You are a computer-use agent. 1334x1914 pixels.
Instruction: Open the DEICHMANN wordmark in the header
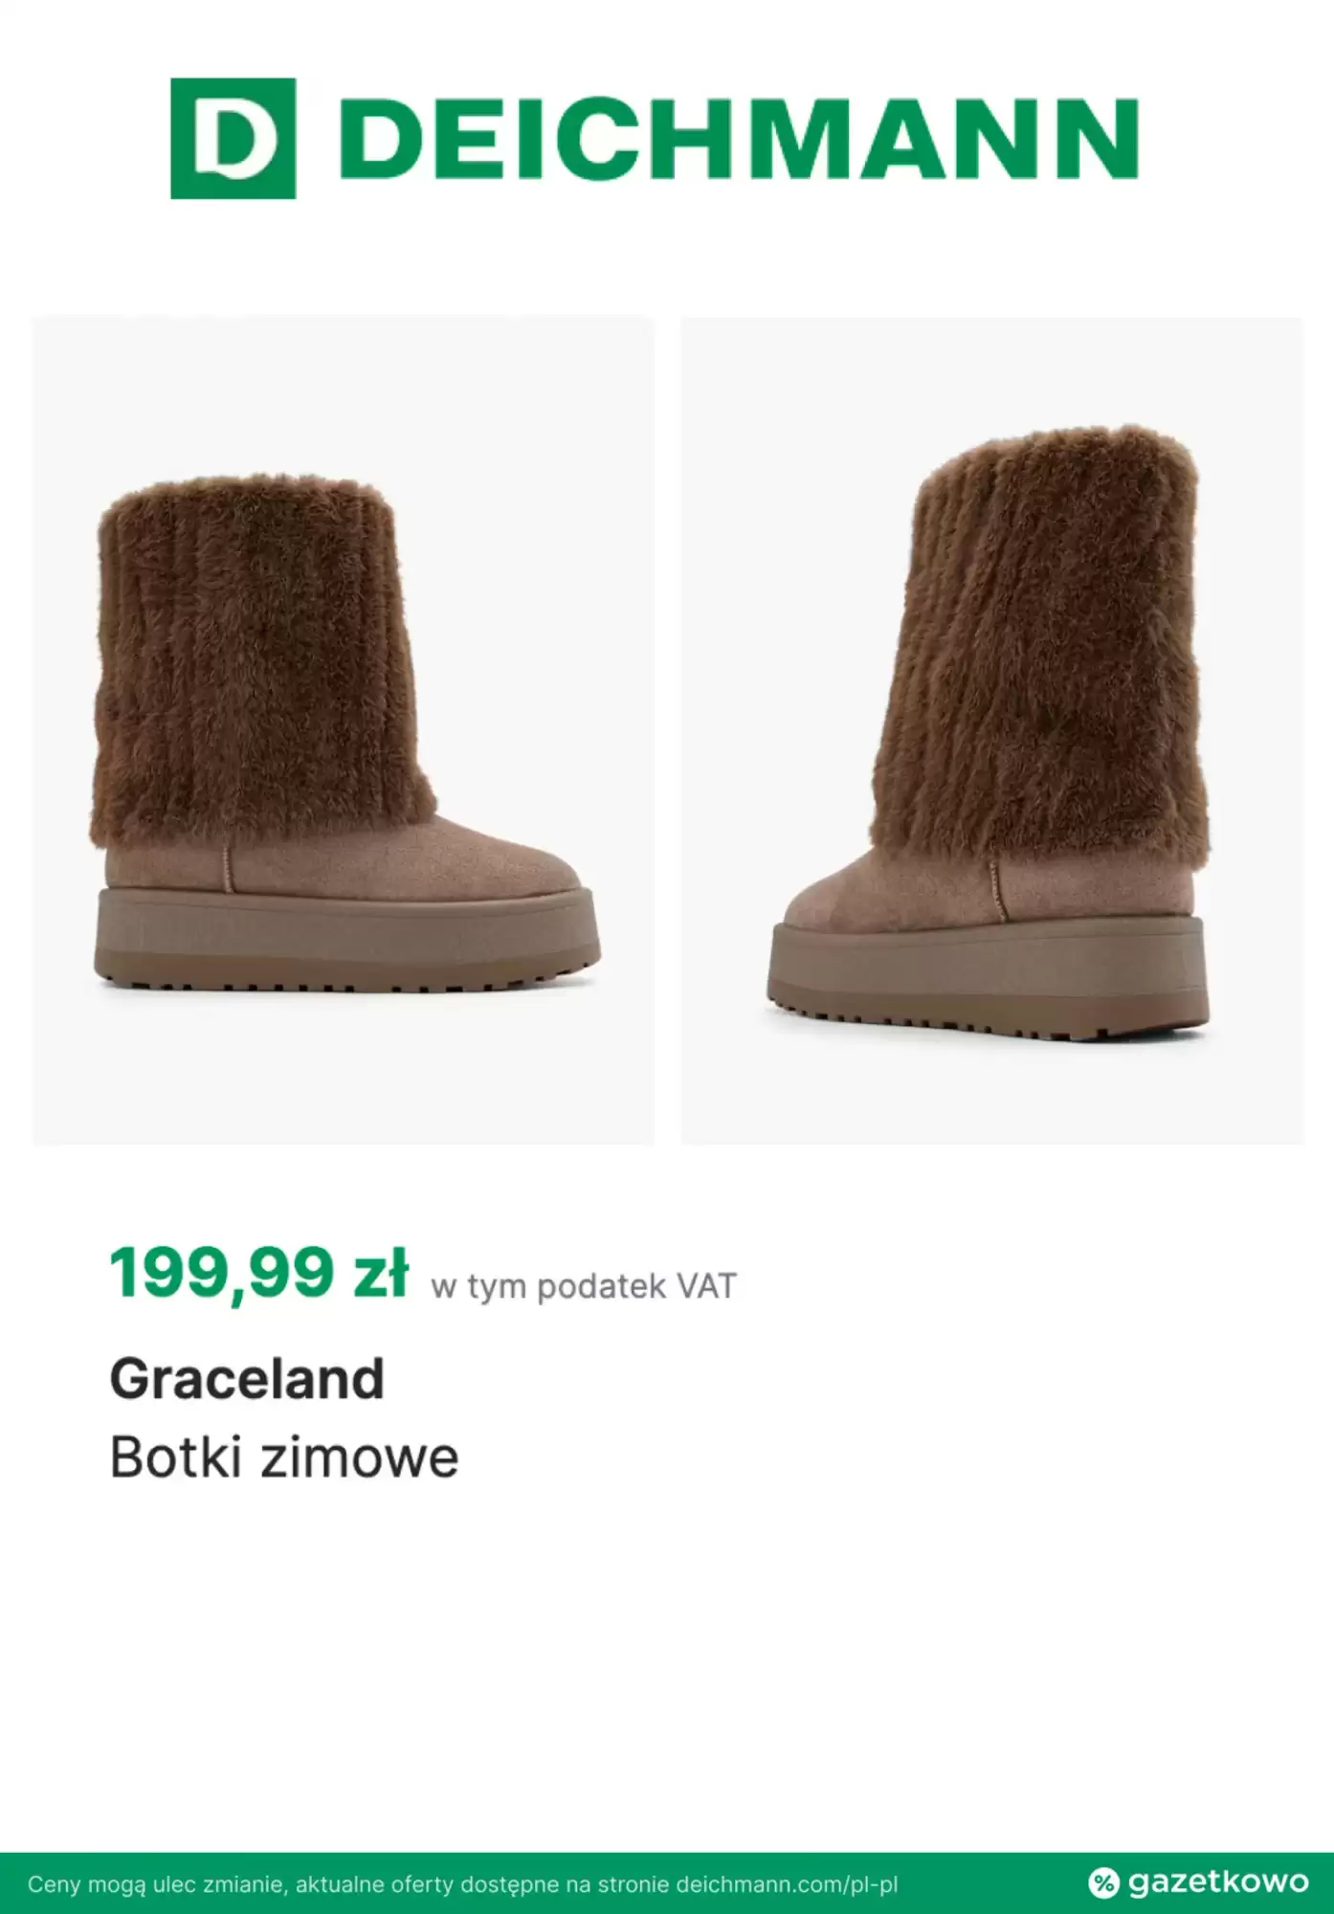tap(739, 139)
